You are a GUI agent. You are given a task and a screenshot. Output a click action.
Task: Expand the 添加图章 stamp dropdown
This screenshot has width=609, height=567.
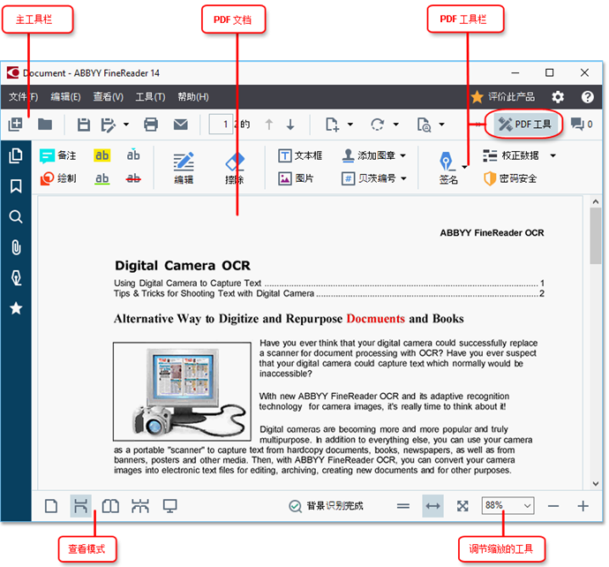tap(403, 155)
